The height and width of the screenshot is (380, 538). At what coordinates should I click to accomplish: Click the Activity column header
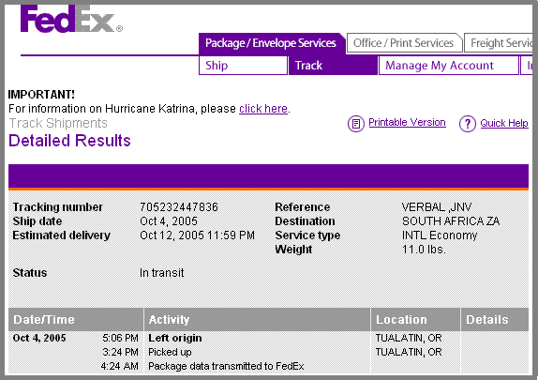pyautogui.click(x=258, y=320)
